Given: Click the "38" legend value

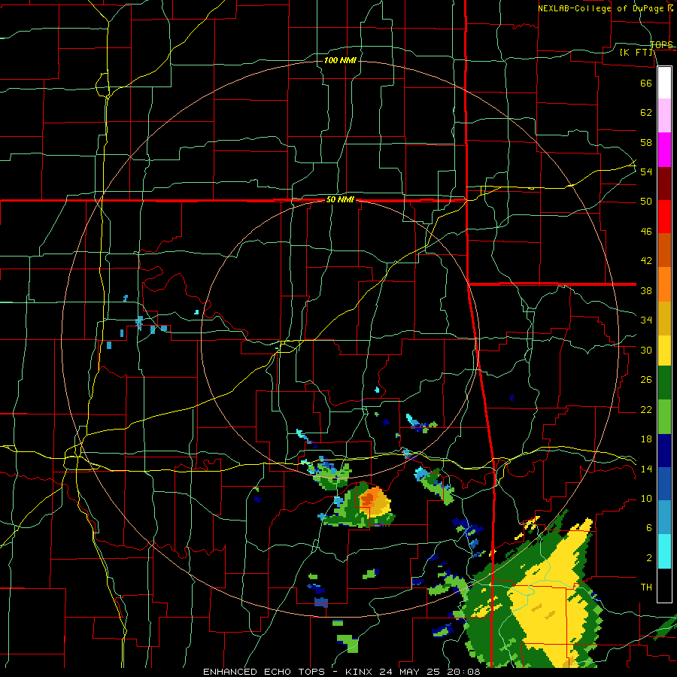Looking at the screenshot, I should 646,290.
